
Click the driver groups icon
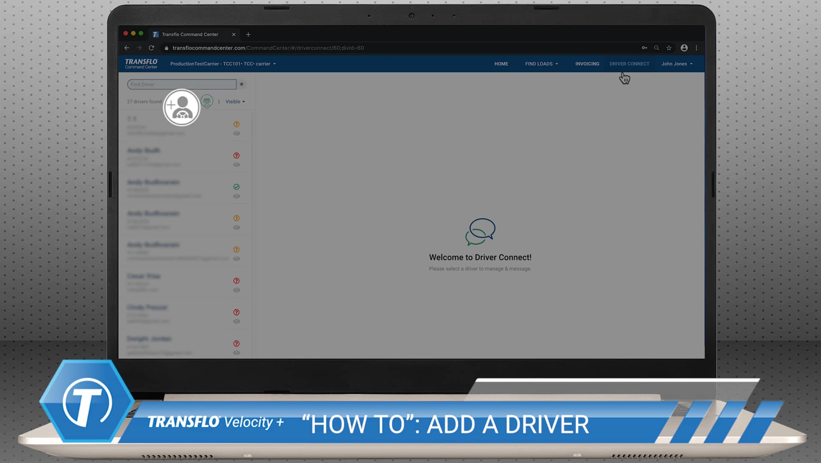click(207, 101)
